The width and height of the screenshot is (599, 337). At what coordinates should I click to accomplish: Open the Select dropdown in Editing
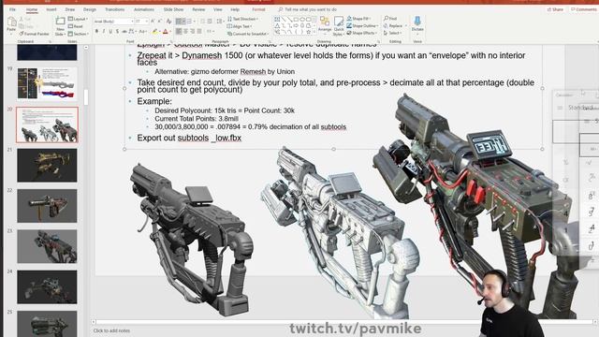tap(392, 34)
